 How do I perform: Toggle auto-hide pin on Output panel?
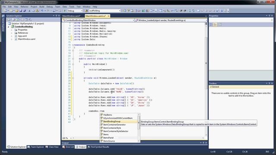pos(203,143)
